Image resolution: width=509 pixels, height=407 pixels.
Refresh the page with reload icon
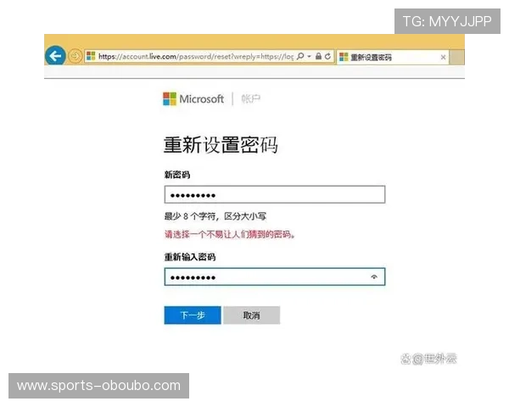point(327,57)
